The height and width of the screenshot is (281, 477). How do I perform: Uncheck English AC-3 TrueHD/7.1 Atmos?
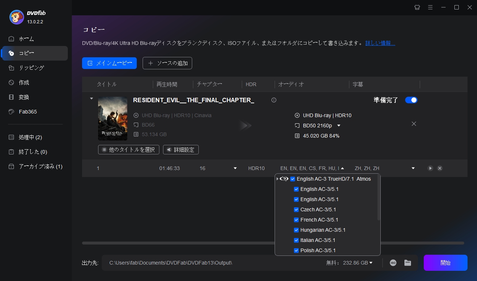[x=293, y=179]
